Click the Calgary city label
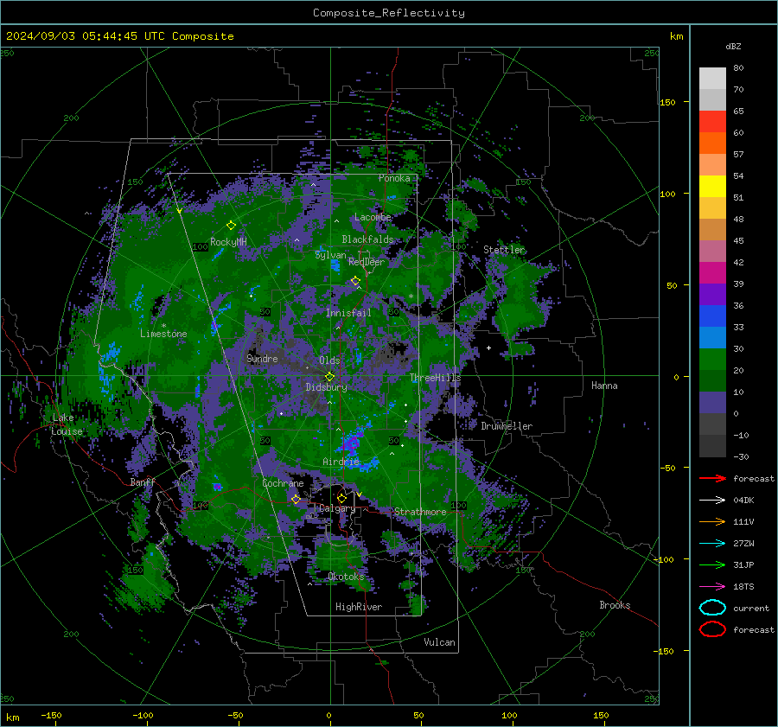The height and width of the screenshot is (727, 778). click(x=337, y=508)
